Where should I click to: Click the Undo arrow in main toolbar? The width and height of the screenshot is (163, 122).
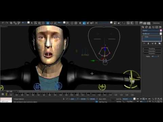pos(3,23)
